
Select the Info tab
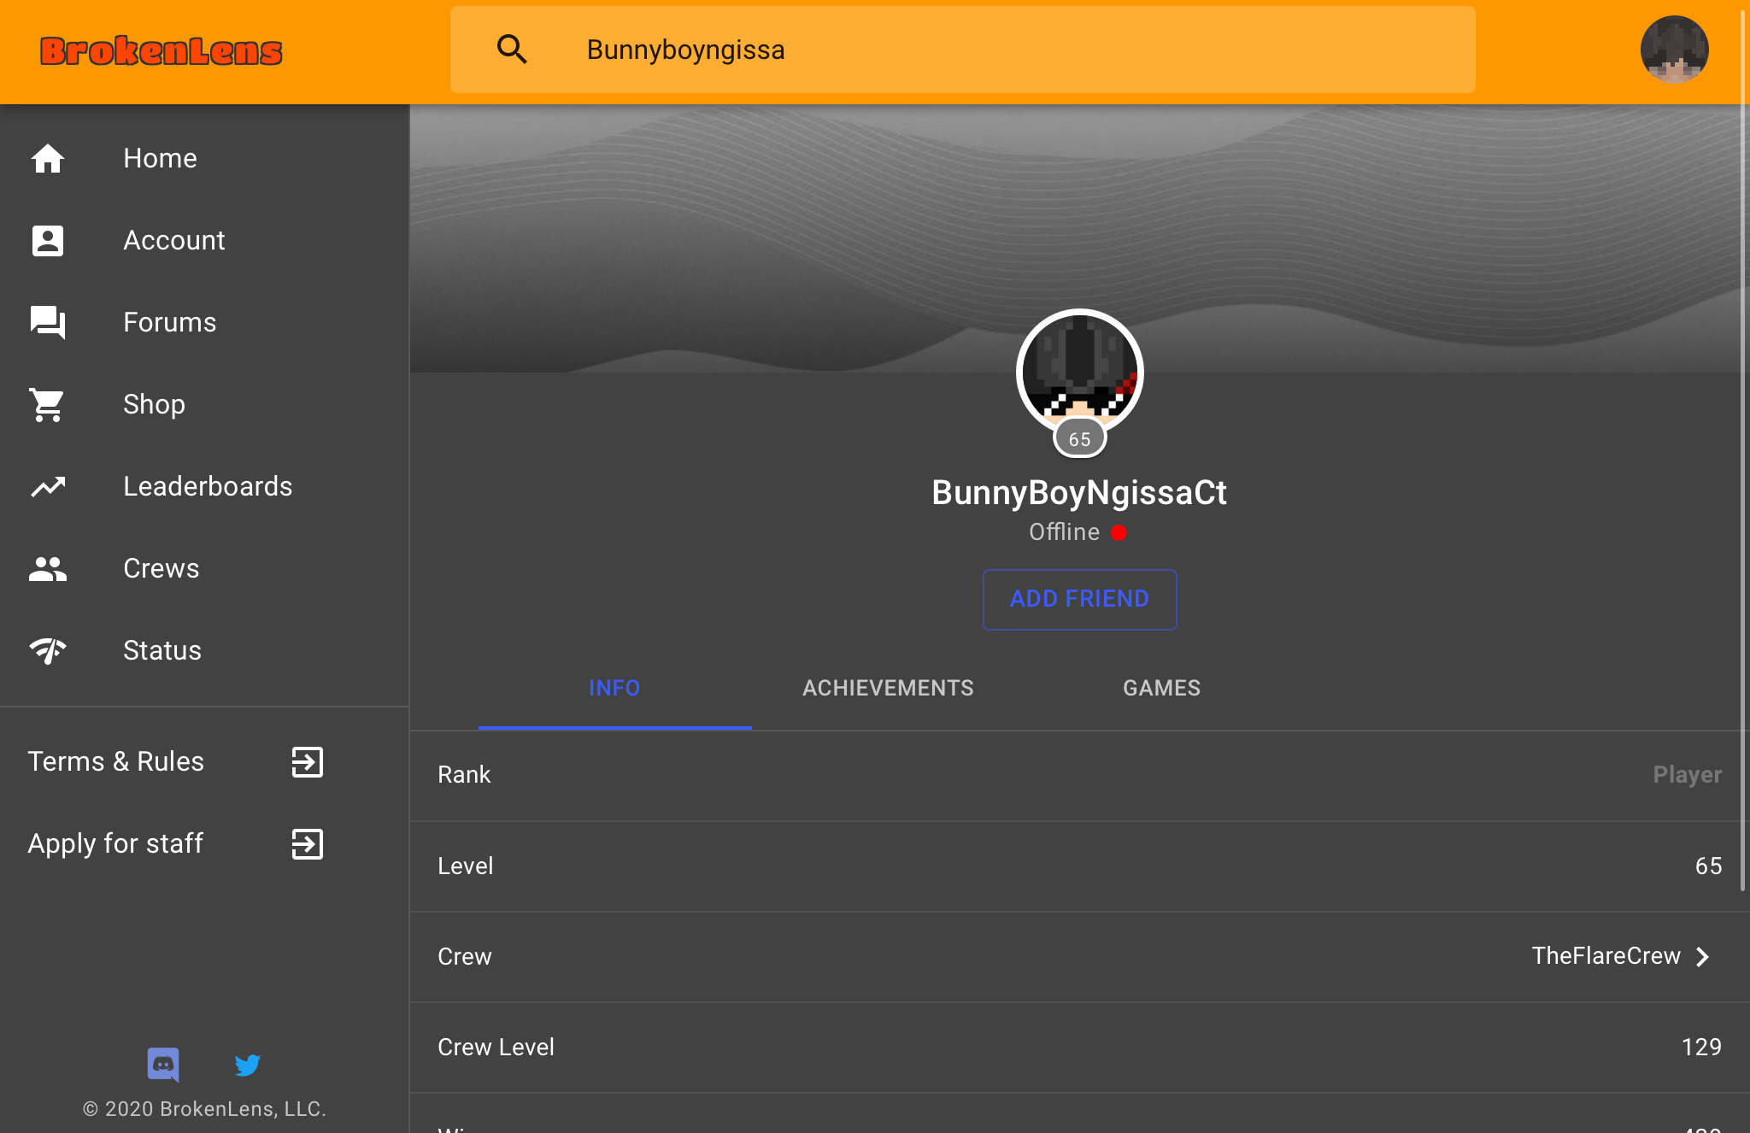[x=614, y=688]
